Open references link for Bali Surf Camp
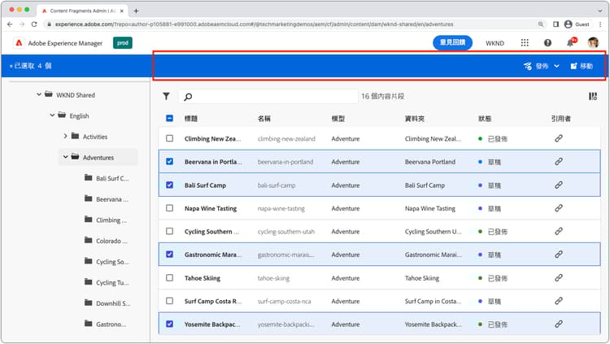Viewport: 610px width, 344px height. click(558, 185)
